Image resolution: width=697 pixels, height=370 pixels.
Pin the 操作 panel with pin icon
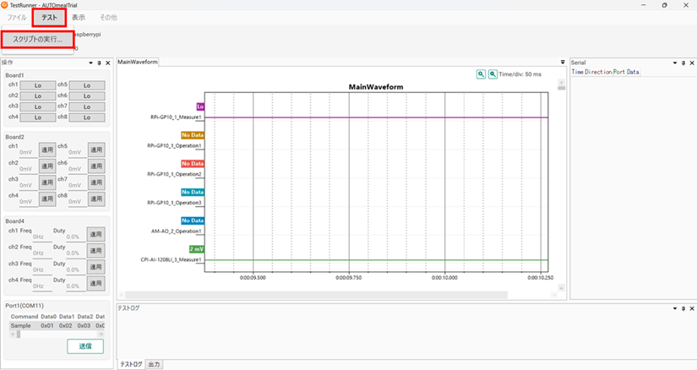(99, 63)
